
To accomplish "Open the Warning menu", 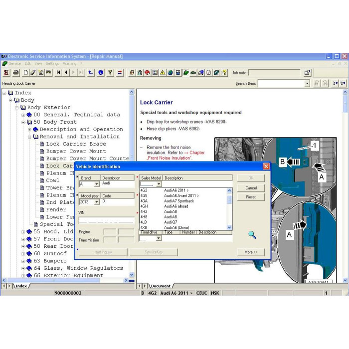I will [x=69, y=63].
